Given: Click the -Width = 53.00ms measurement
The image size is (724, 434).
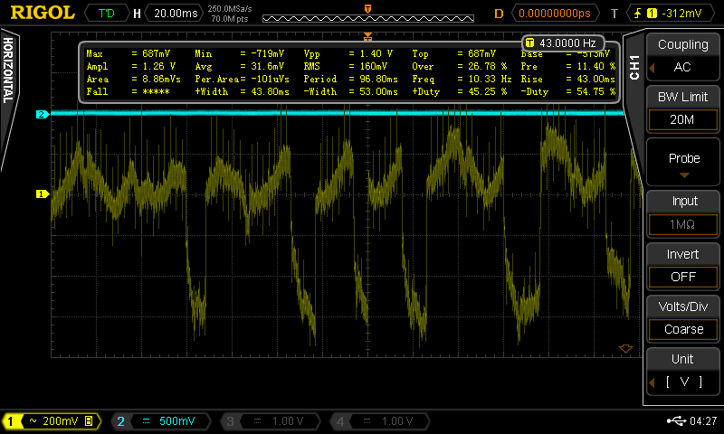Looking at the screenshot, I should coord(350,91).
